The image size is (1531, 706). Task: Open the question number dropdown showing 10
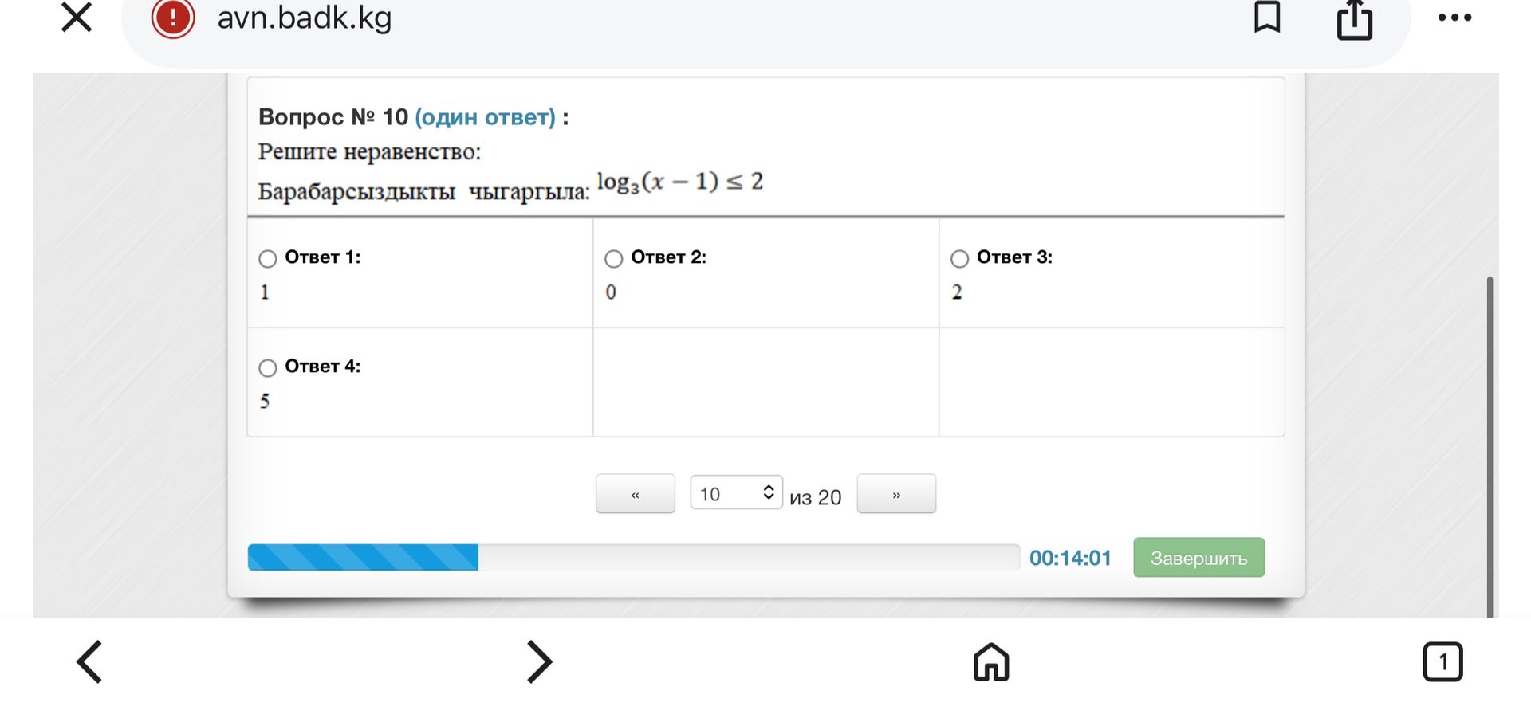tap(736, 493)
